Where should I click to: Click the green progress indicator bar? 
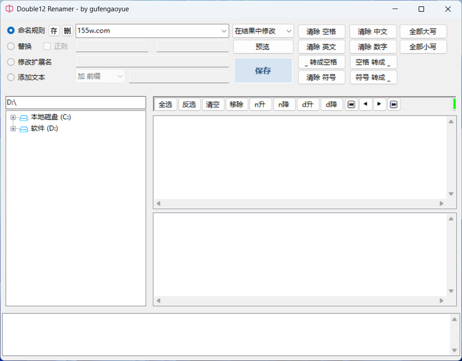tap(454, 104)
